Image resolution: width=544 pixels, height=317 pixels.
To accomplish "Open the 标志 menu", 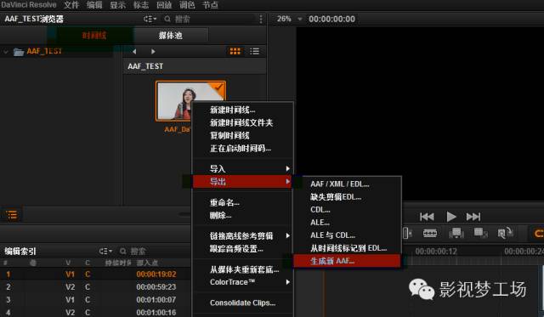I will pyautogui.click(x=141, y=5).
